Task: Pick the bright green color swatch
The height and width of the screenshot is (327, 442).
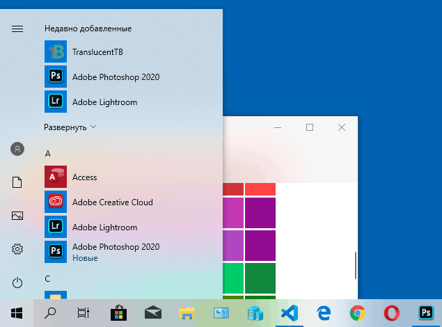Action: 233,279
